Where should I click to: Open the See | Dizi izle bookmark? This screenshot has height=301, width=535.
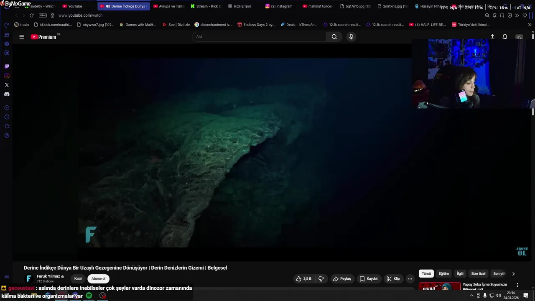coord(176,25)
